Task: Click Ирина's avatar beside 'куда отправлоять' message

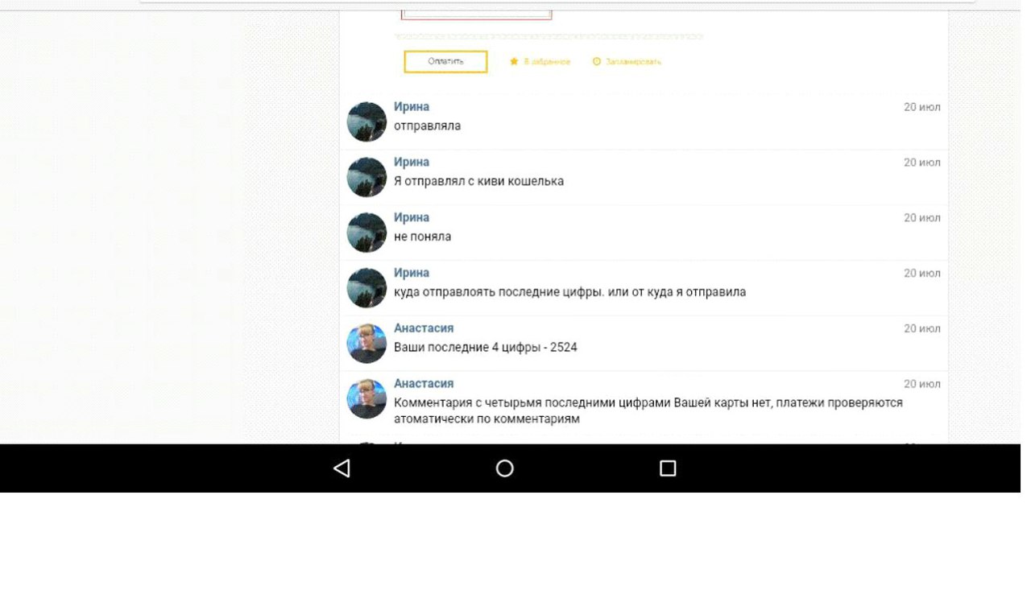Action: (366, 288)
